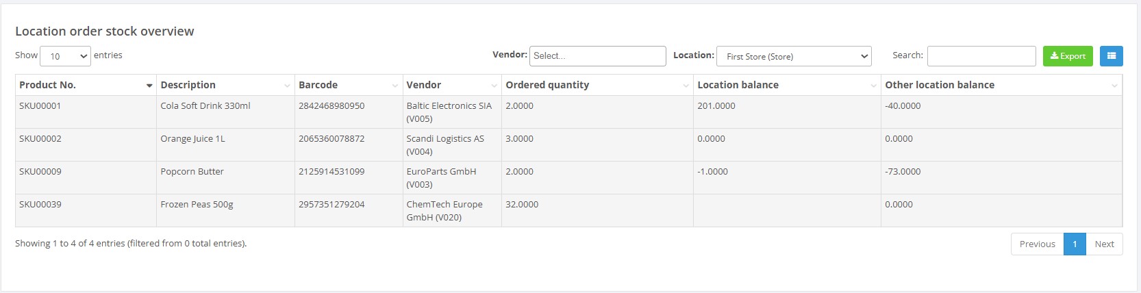Click the green Export button
Image resolution: width=1141 pixels, height=293 pixels.
1068,56
